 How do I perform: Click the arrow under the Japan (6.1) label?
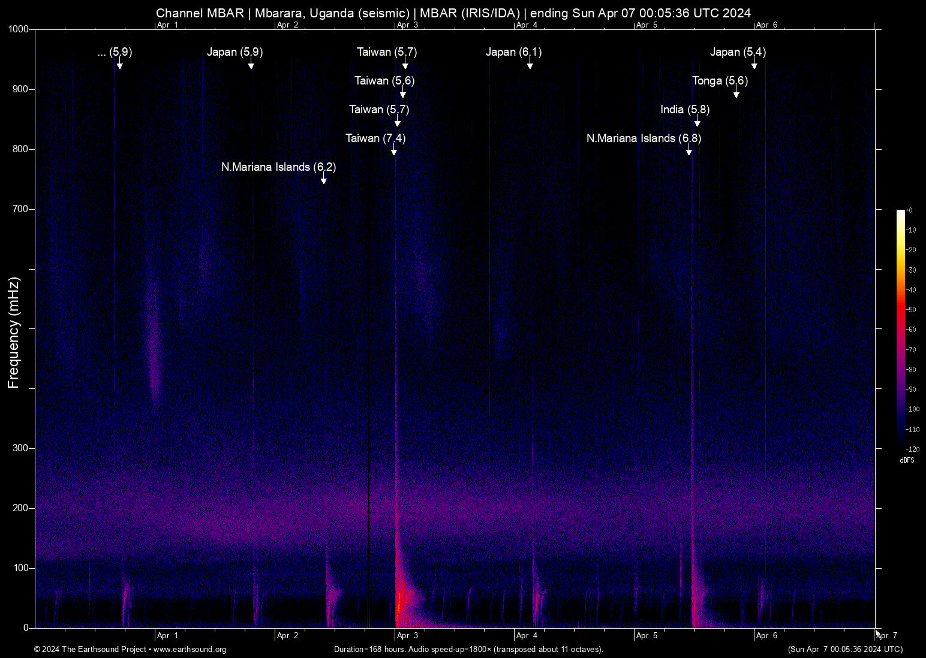pyautogui.click(x=530, y=64)
